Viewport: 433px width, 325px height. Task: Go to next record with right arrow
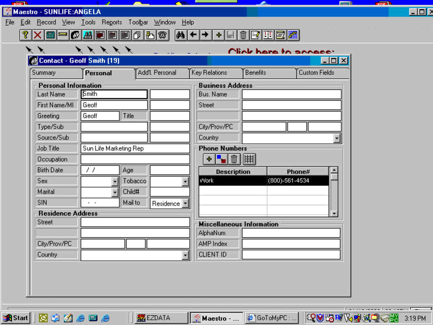pos(206,35)
